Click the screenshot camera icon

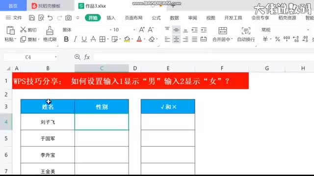tap(69, 18)
